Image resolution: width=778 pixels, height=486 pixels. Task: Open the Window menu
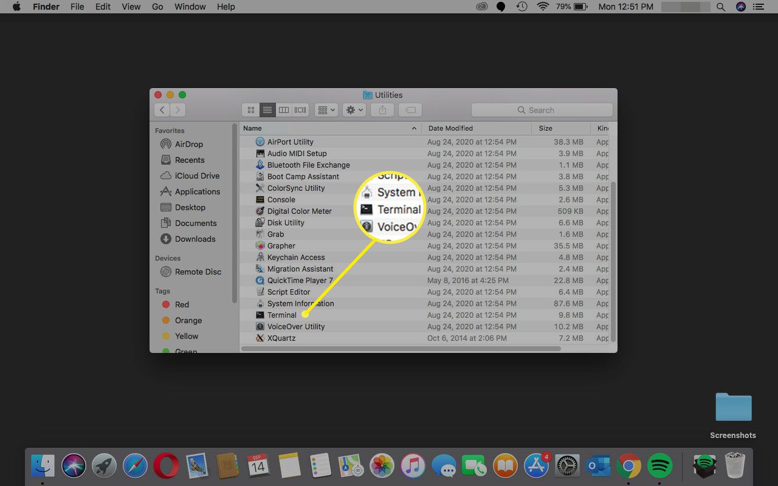[x=190, y=7]
